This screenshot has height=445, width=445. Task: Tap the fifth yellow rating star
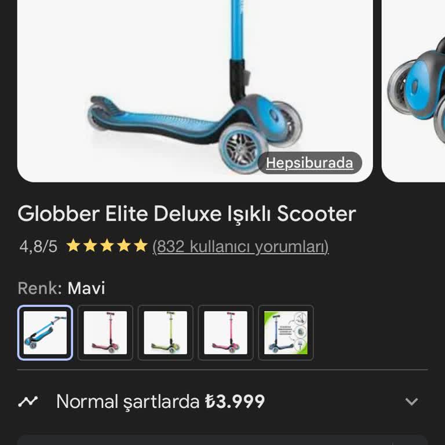point(141,246)
